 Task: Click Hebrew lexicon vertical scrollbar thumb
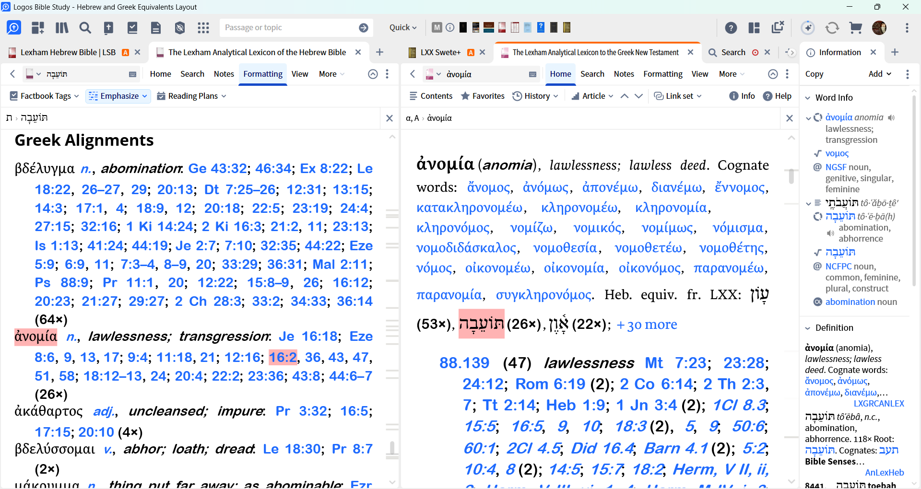click(392, 448)
